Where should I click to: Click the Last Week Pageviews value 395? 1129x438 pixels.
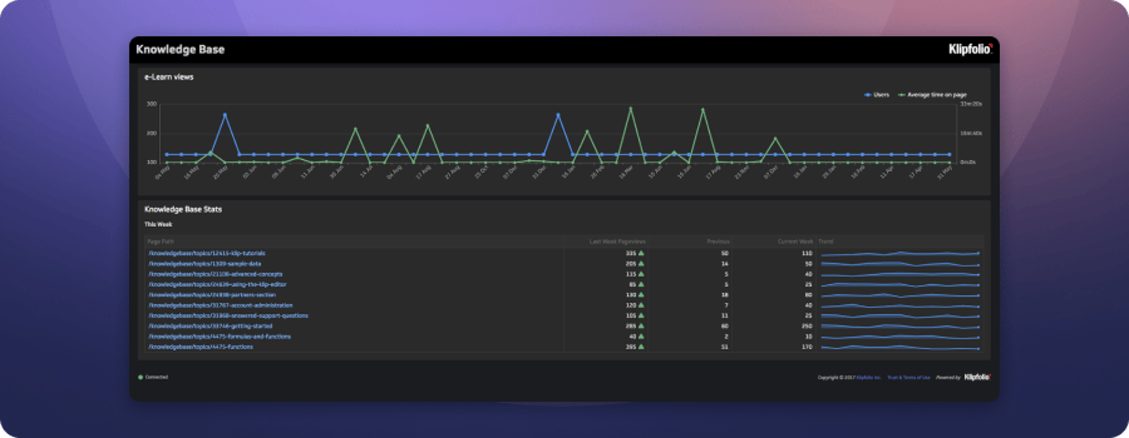tap(631, 347)
